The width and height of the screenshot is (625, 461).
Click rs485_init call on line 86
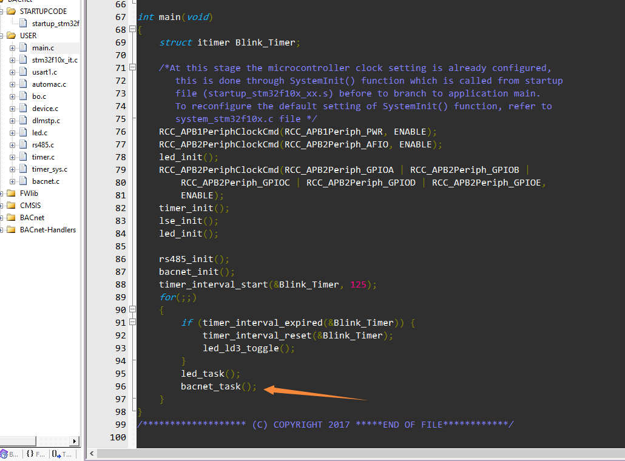[194, 259]
